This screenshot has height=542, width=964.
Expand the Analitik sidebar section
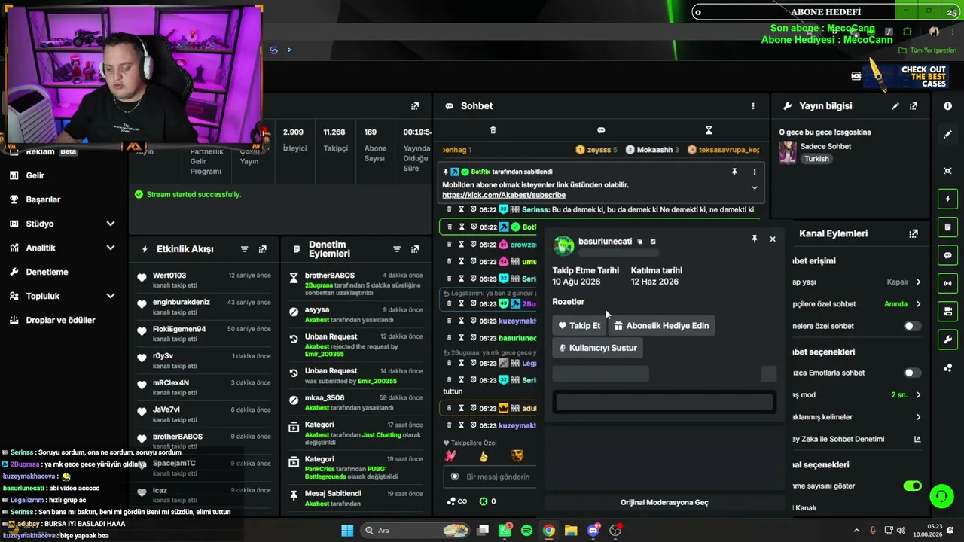pos(111,248)
